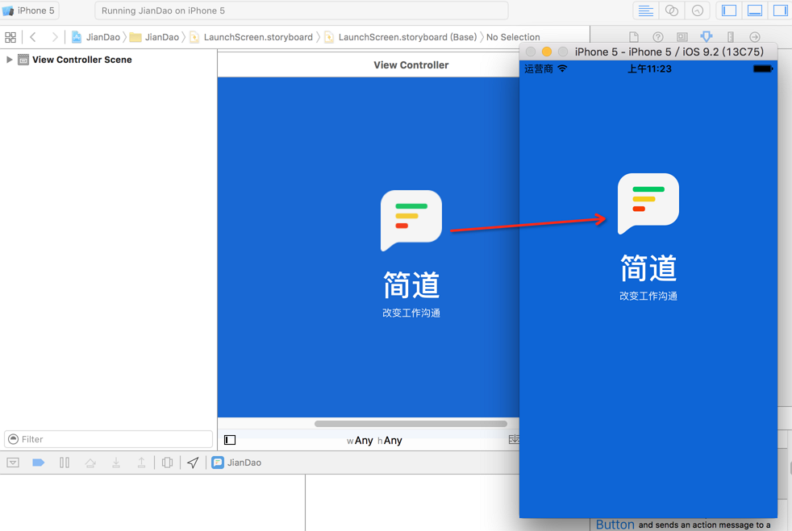The width and height of the screenshot is (792, 531).
Task: Click the JianDao project breadcrumb
Action: (x=95, y=37)
